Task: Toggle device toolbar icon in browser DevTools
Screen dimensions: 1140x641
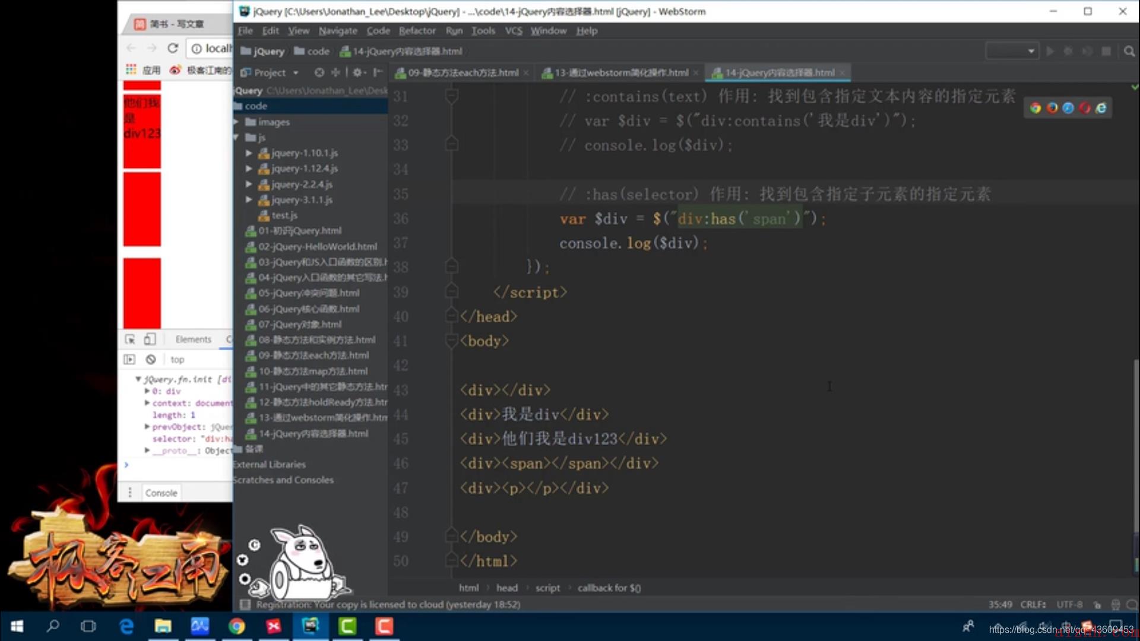Action: pos(150,339)
